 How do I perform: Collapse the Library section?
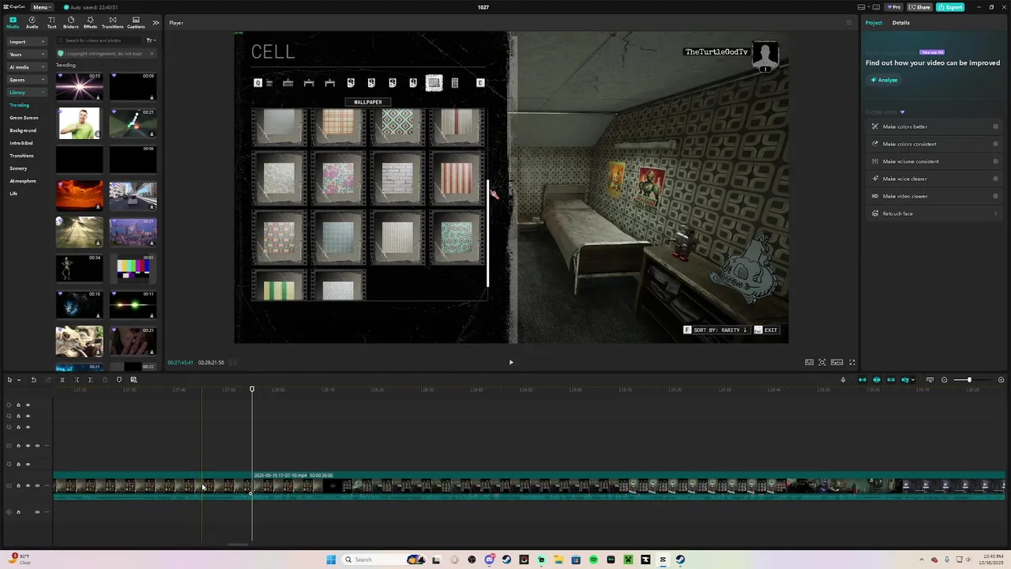coord(27,92)
